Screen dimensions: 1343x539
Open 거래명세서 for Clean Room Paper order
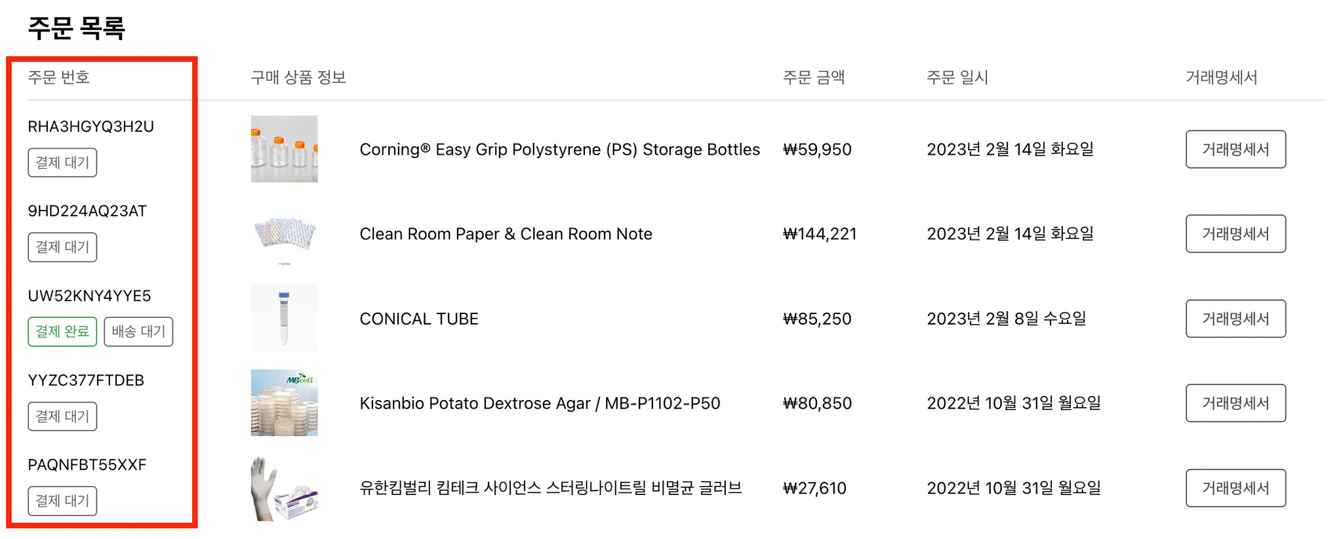pos(1235,234)
